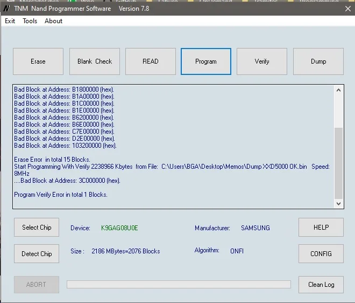Click log line Bad Block at 103200000
This screenshot has height=303, width=355.
[x=65, y=146]
